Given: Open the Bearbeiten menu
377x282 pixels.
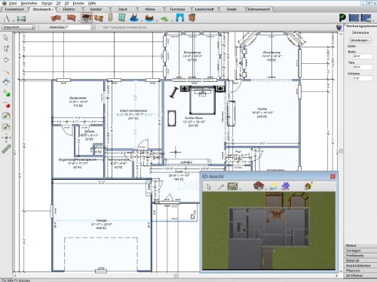Looking at the screenshot, I should click(29, 3).
